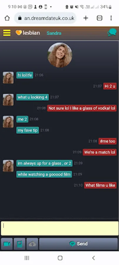Tap the 'while watching a gooood film' bubble

tap(44, 174)
